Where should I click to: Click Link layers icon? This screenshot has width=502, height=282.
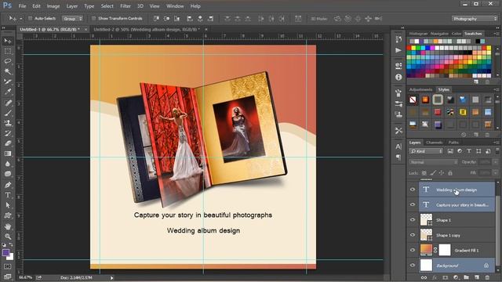[x=424, y=277]
